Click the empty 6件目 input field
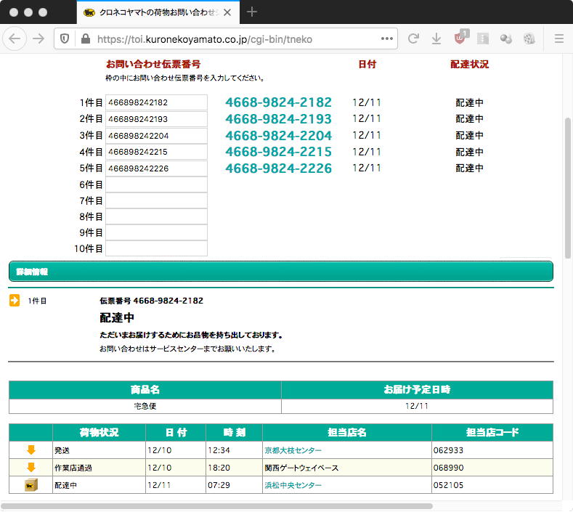This screenshot has height=512, width=573. coord(156,184)
